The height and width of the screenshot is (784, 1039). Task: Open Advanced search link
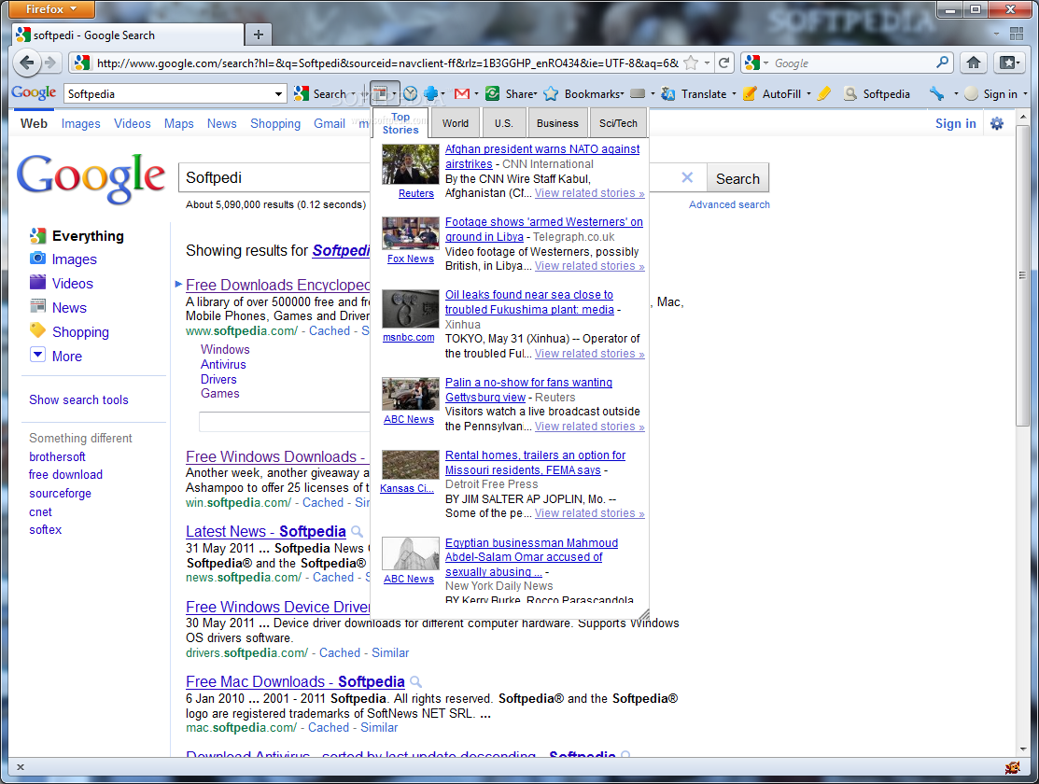coord(729,204)
